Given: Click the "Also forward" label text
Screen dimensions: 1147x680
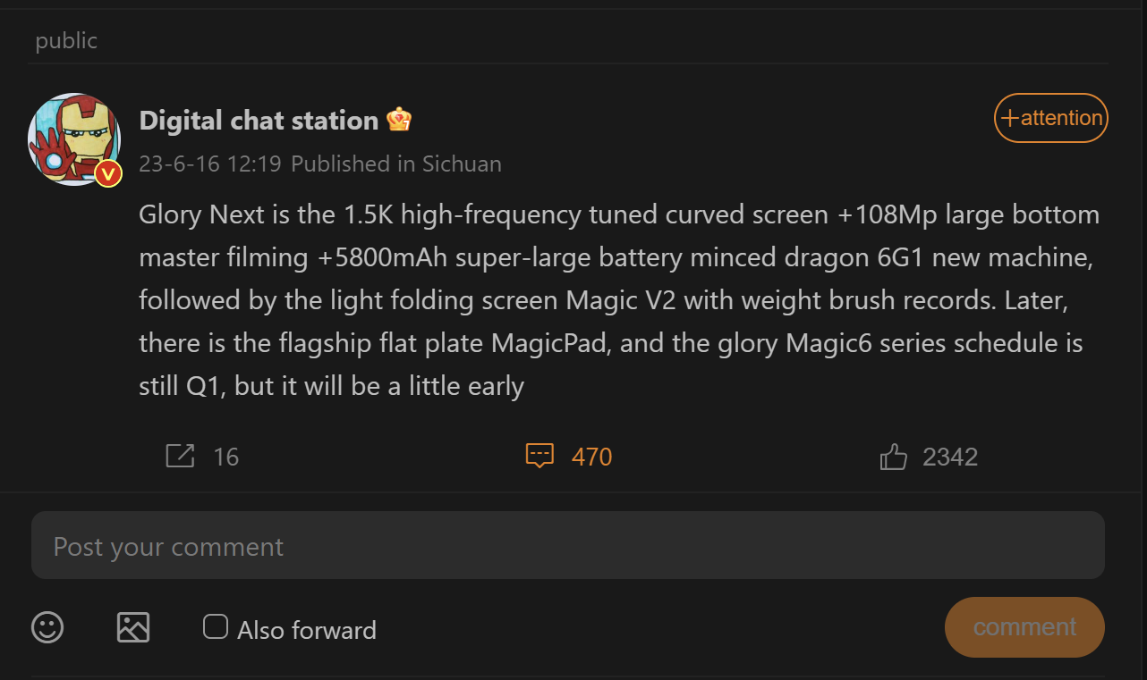Looking at the screenshot, I should pos(307,630).
